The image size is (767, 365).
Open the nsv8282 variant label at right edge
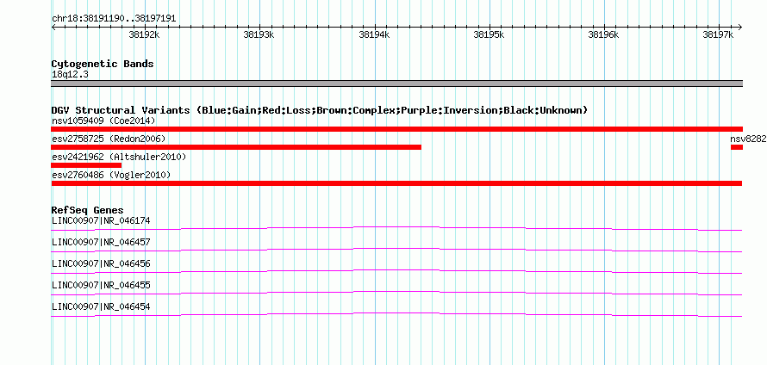pos(748,139)
